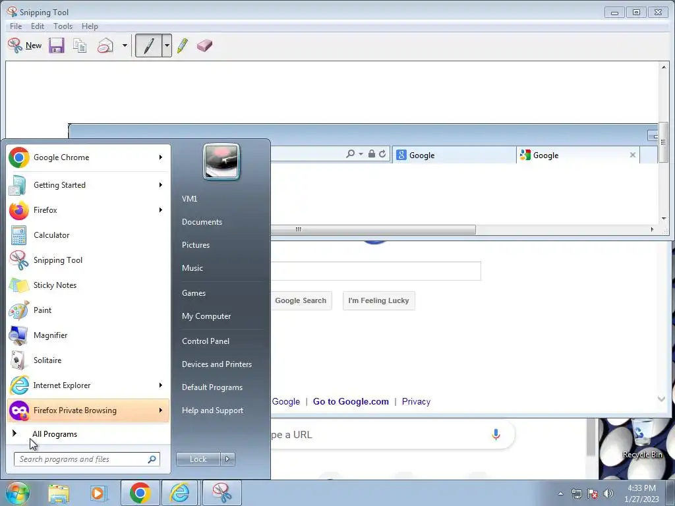
Task: Open Games from Start menu
Action: coord(194,293)
